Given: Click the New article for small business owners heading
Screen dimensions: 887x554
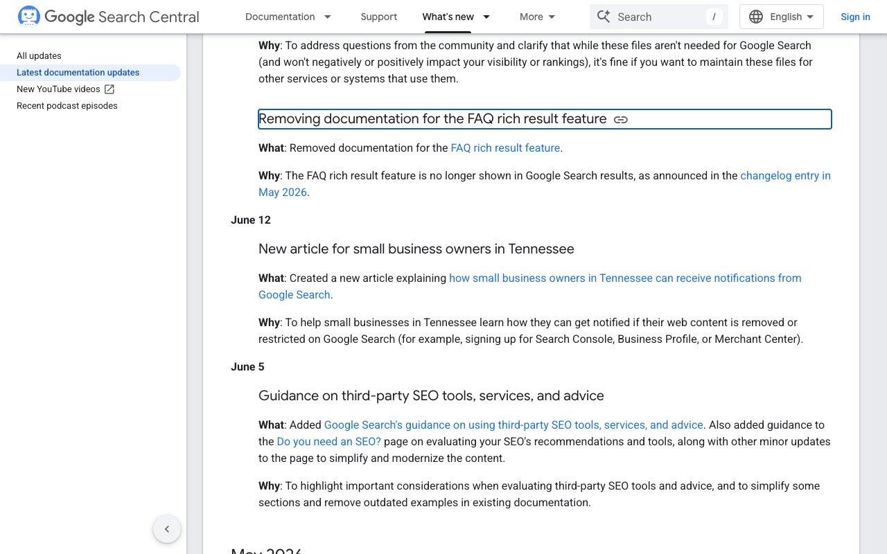Looking at the screenshot, I should pyautogui.click(x=416, y=249).
